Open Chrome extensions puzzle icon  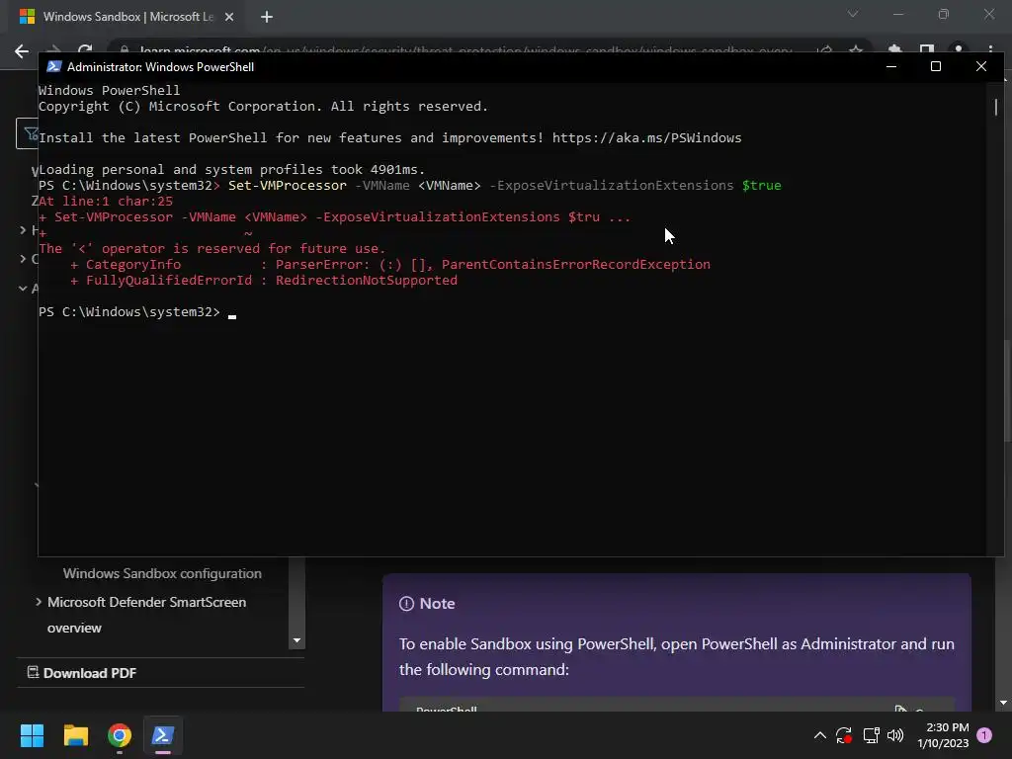click(894, 50)
